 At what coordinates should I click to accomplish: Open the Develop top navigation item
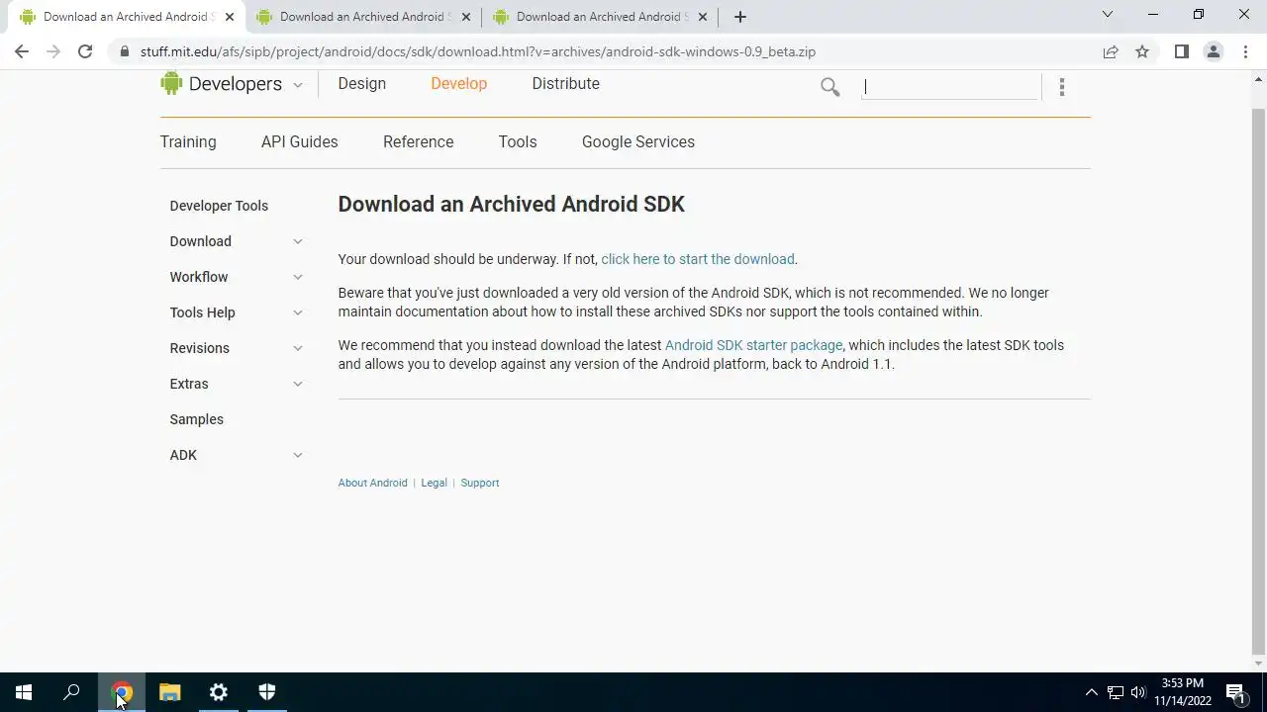click(458, 83)
